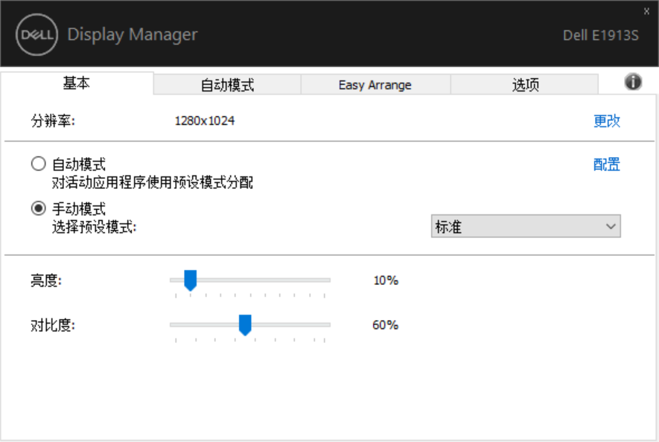Screen dimensions: 659x442
Task: Click the Dell E1913S monitor name
Action: point(601,35)
